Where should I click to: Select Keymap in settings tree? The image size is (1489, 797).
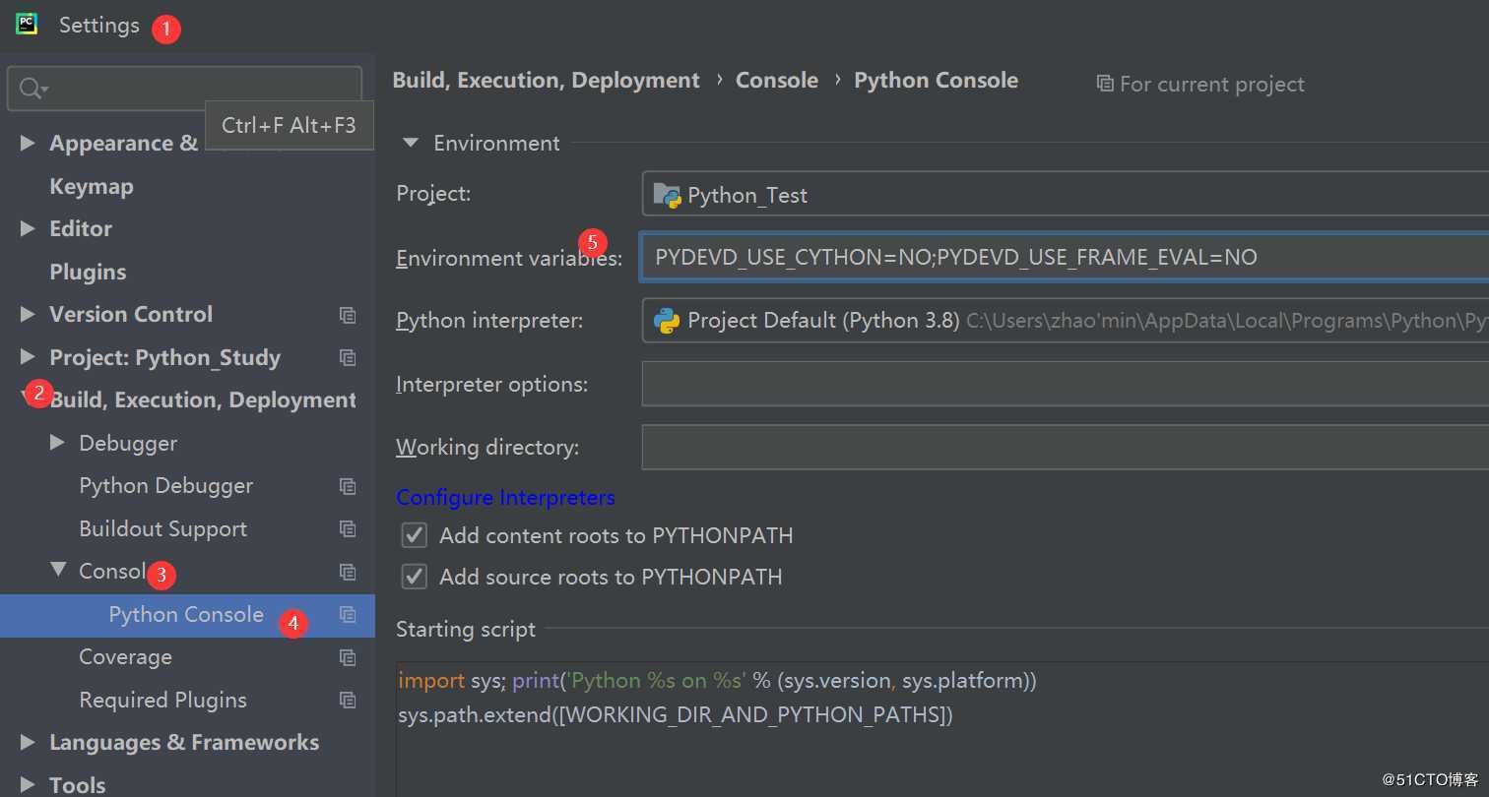click(x=92, y=186)
